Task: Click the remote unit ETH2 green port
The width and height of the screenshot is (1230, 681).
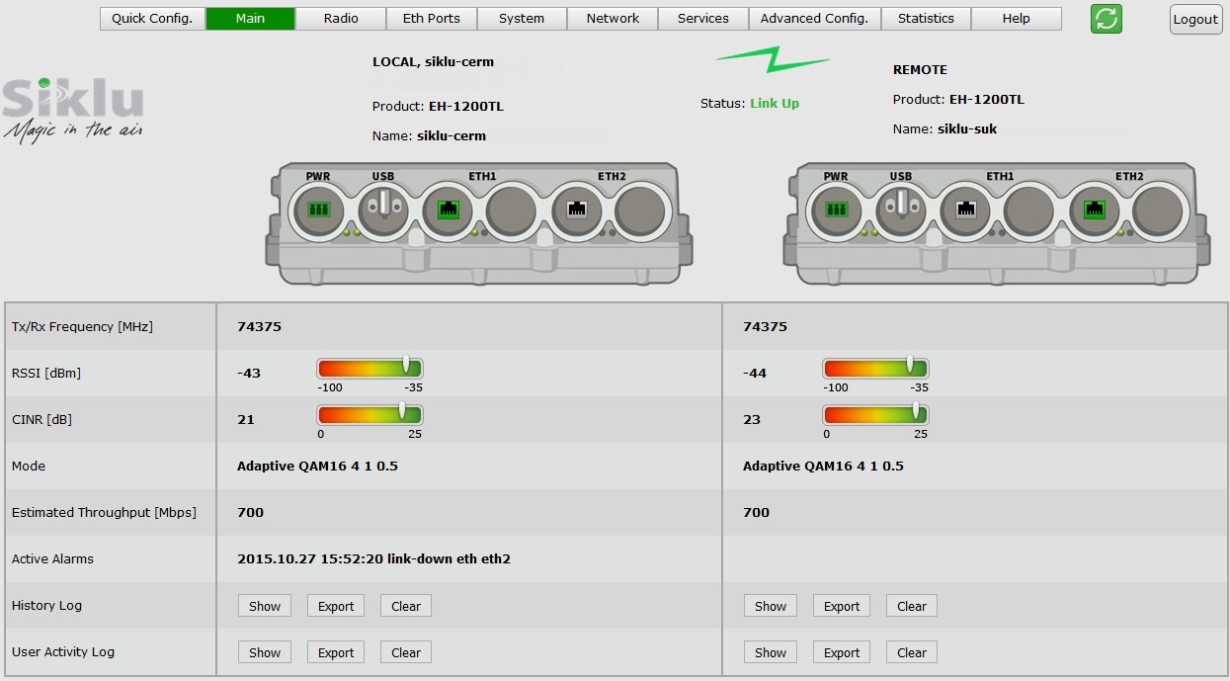Action: 1095,210
